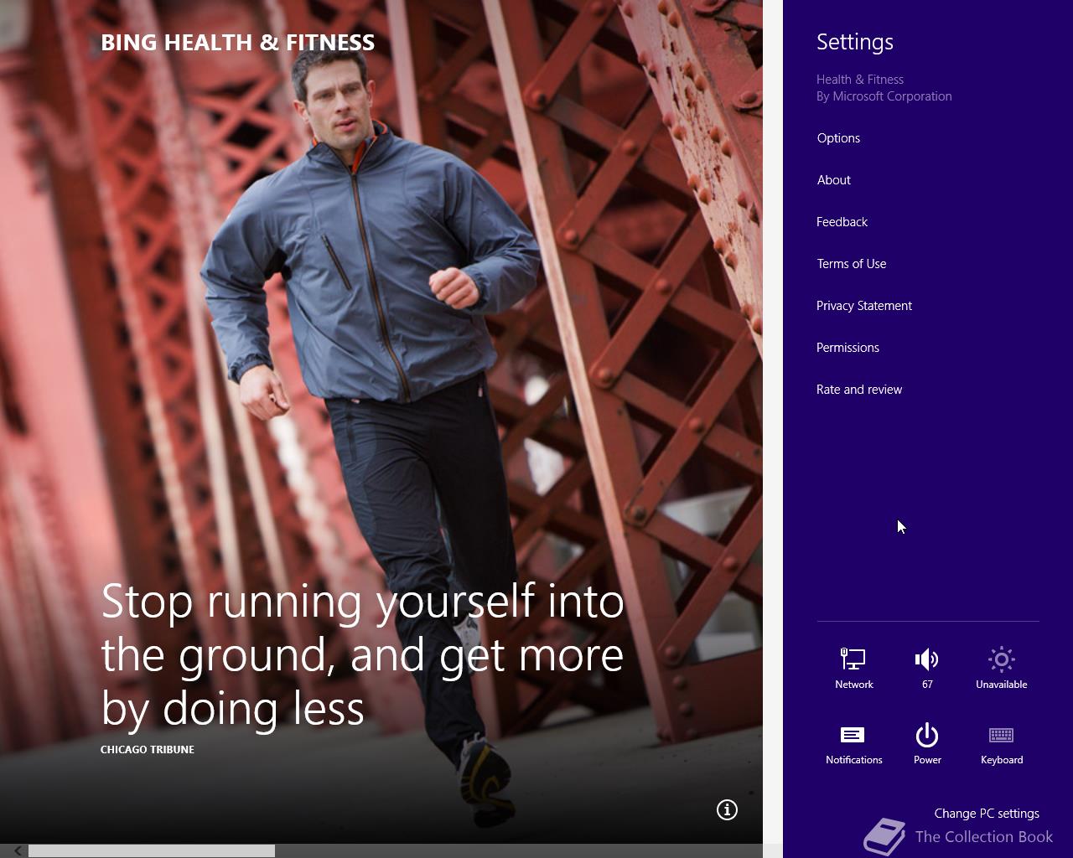Open Feedback in Settings
Screen dimensions: 1073x858
[x=842, y=222]
